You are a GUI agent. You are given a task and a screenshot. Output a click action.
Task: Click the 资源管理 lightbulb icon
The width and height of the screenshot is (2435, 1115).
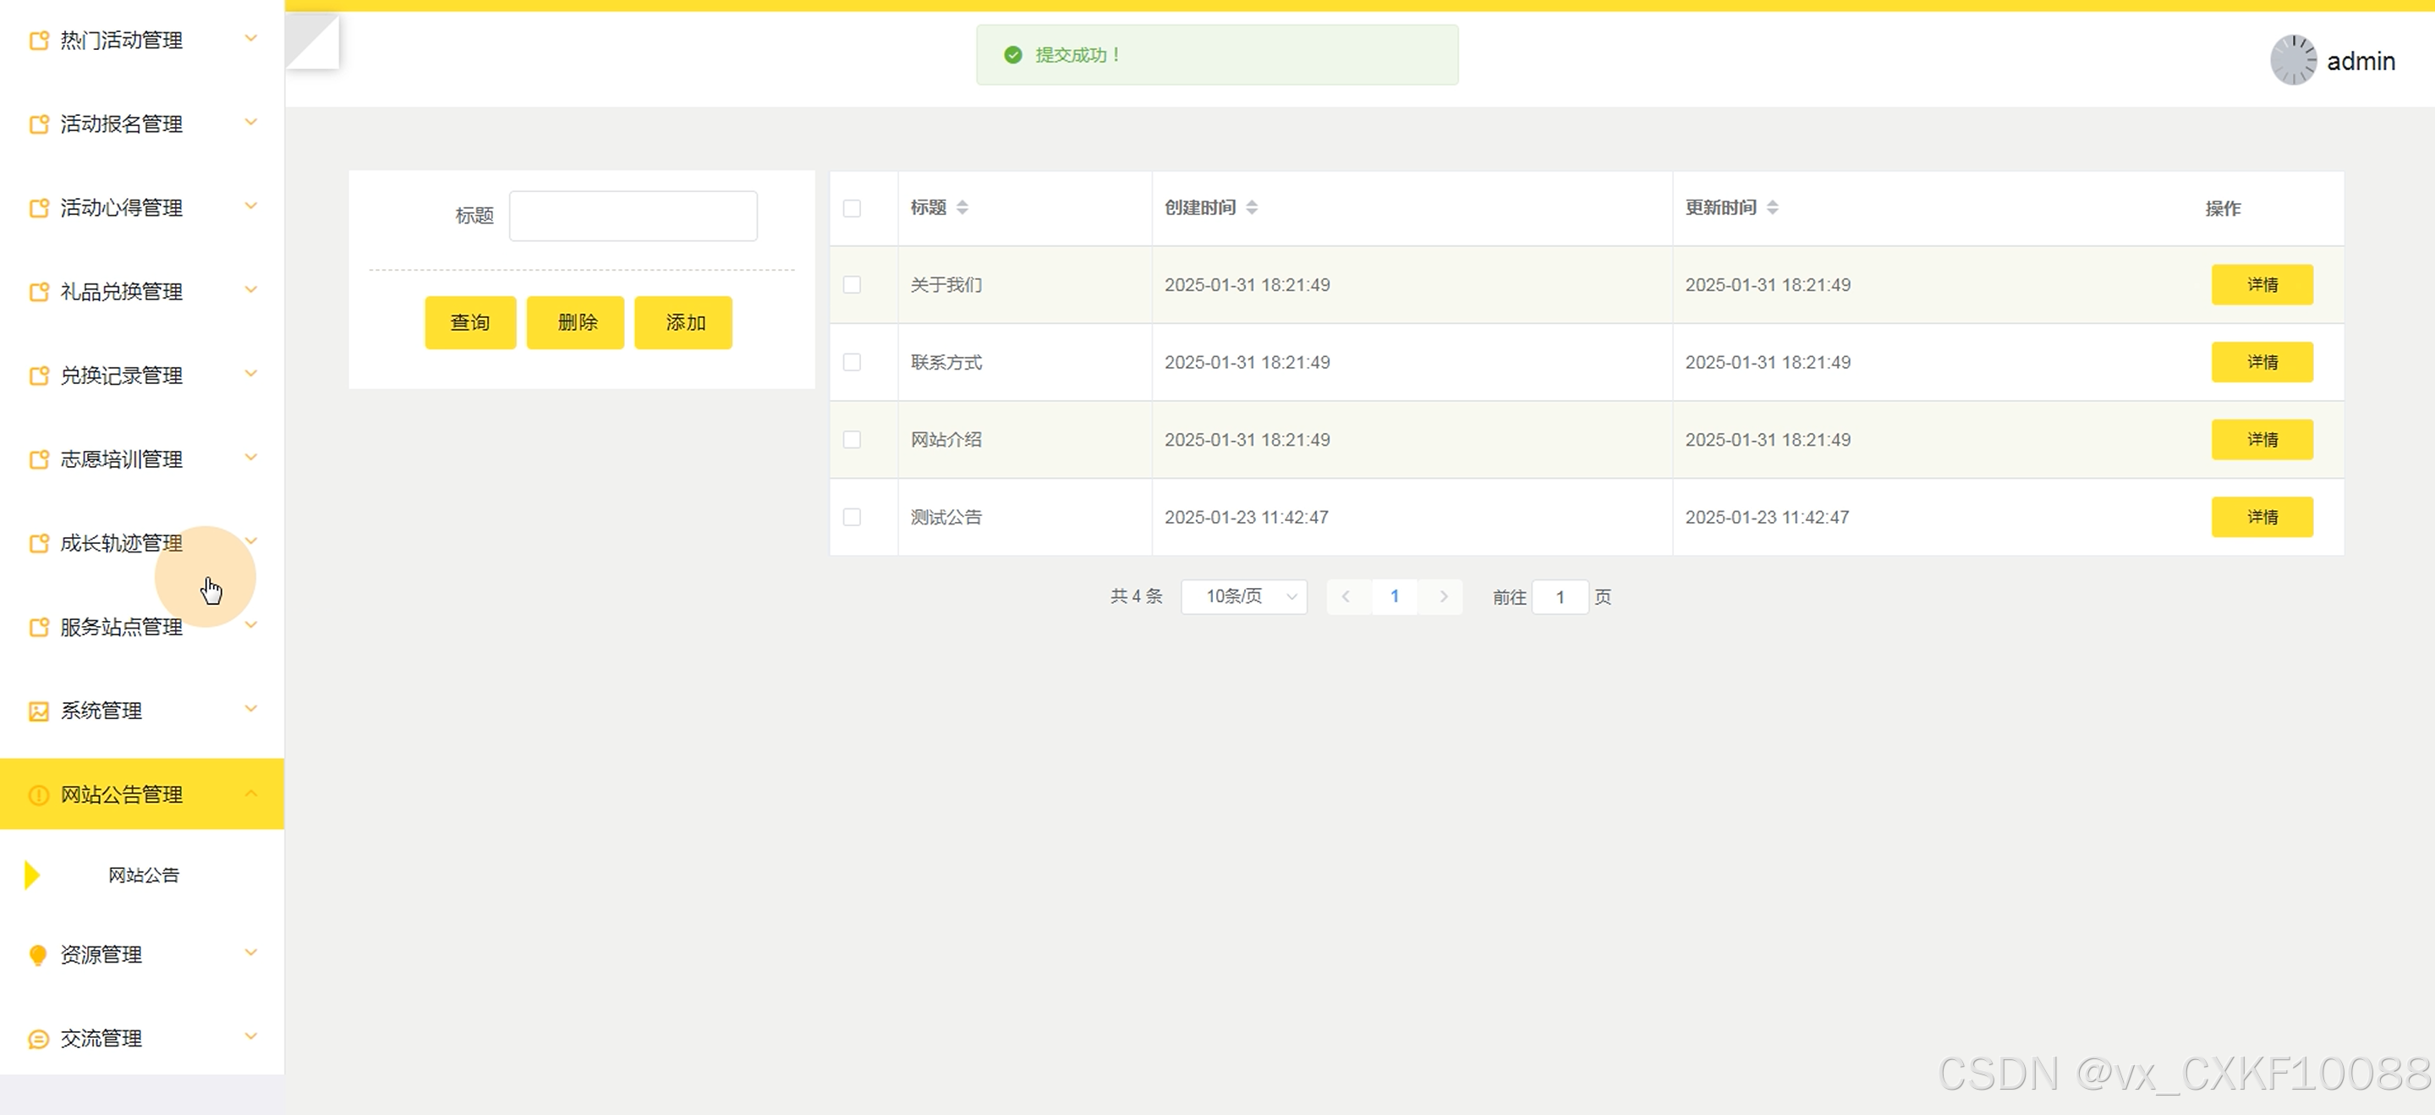click(38, 954)
